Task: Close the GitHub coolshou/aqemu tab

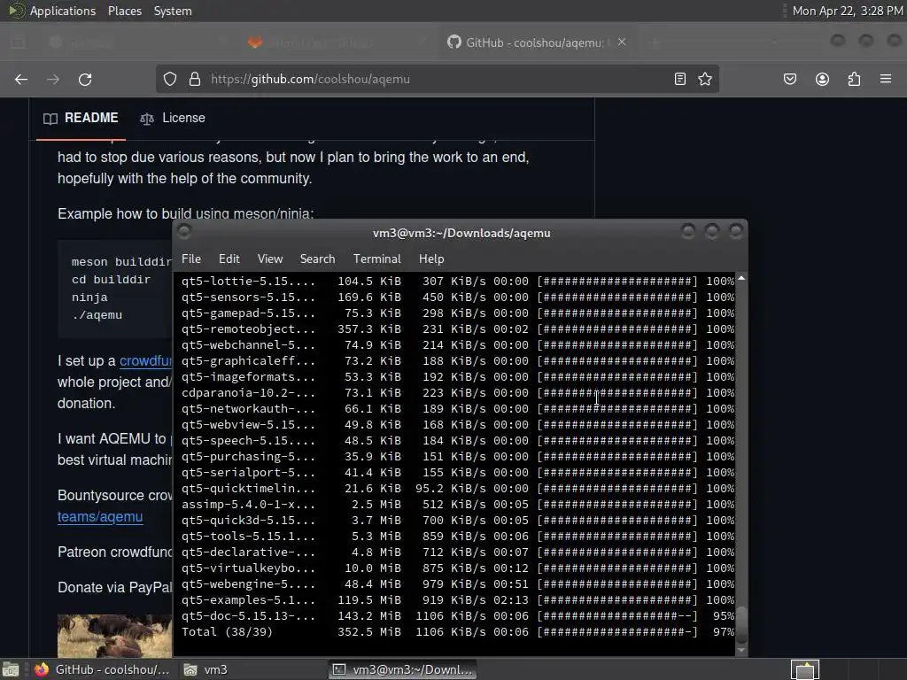Action: pyautogui.click(x=622, y=42)
